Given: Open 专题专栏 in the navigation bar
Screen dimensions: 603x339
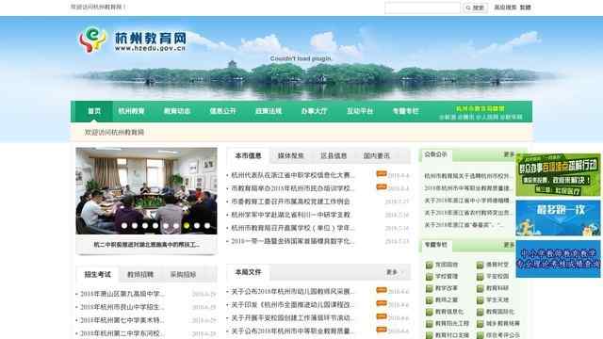Looking at the screenshot, I should [406, 111].
